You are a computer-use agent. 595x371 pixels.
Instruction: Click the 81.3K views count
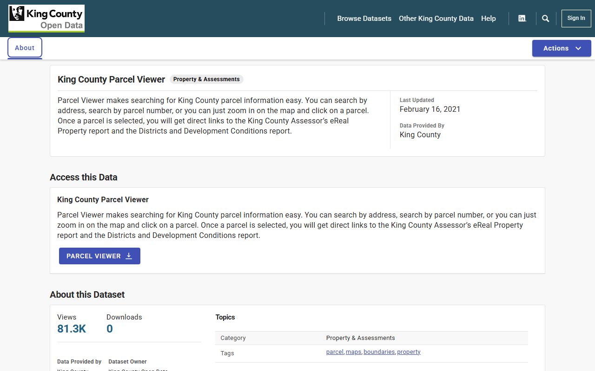[x=72, y=329]
